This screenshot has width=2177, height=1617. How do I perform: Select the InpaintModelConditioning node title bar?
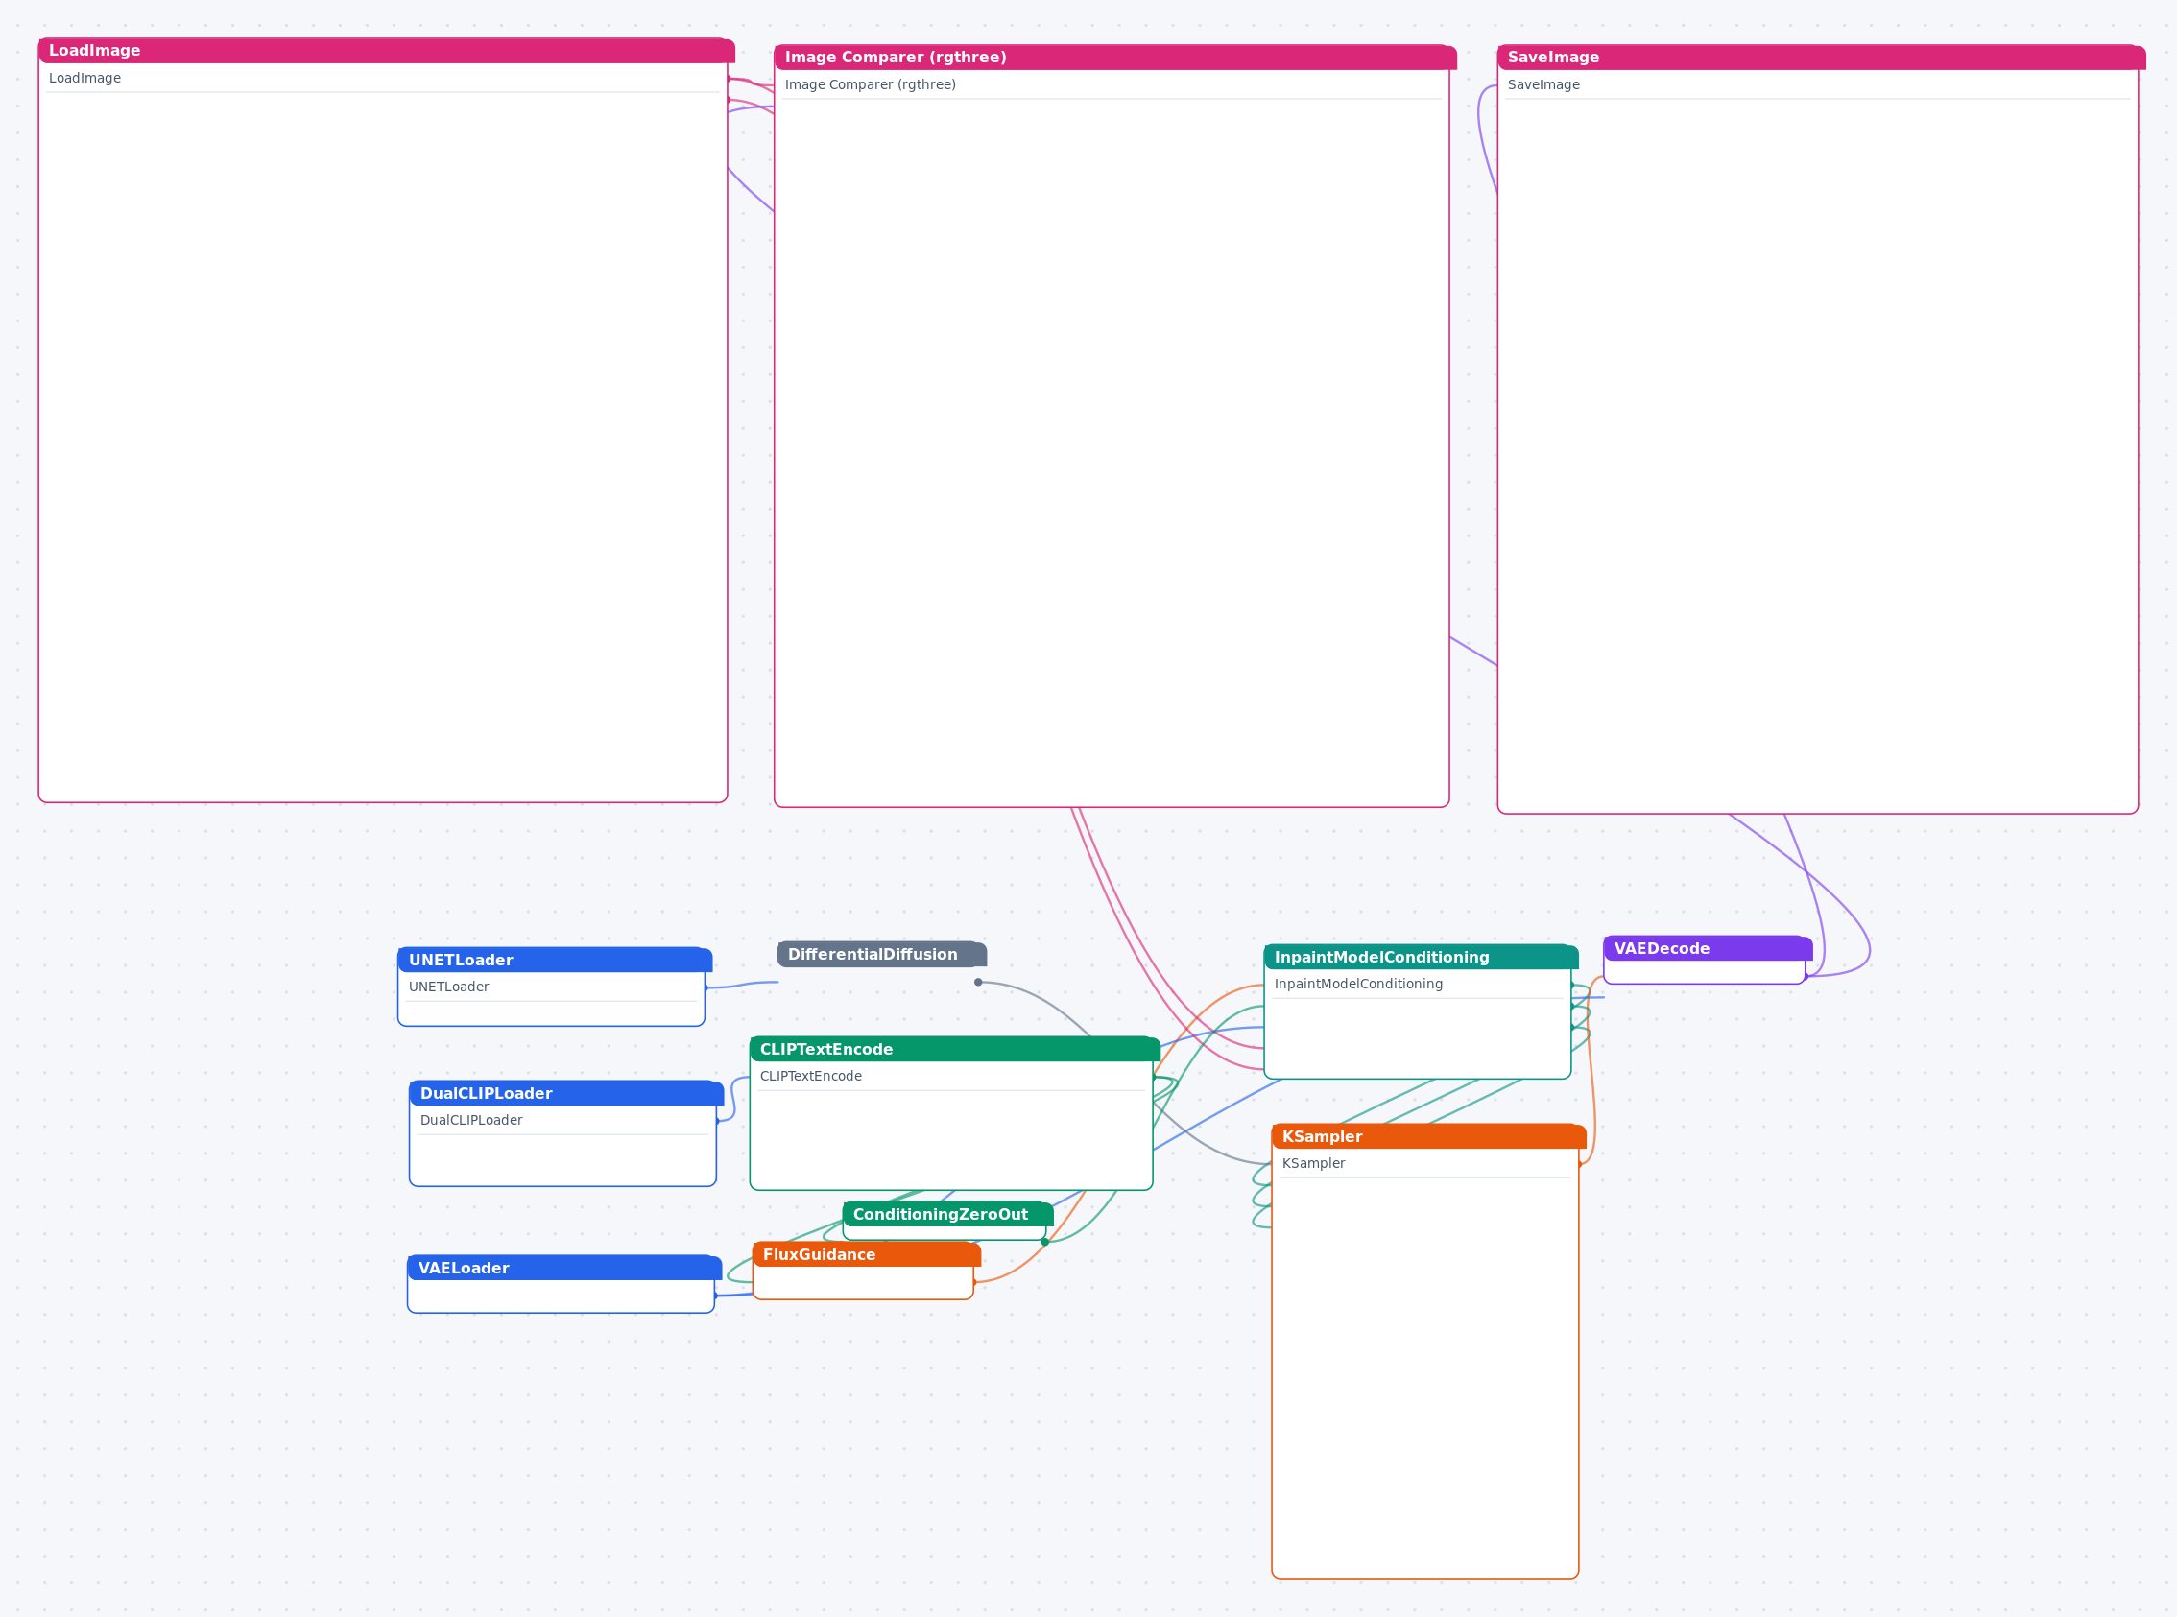point(1421,958)
